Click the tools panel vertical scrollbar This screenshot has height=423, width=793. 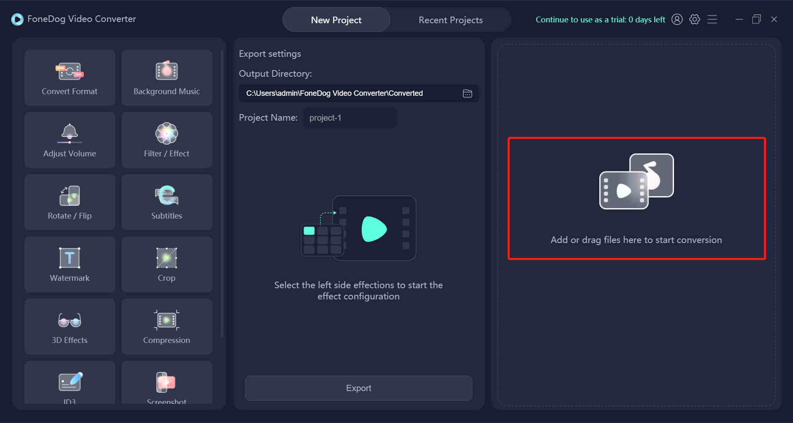(x=222, y=193)
